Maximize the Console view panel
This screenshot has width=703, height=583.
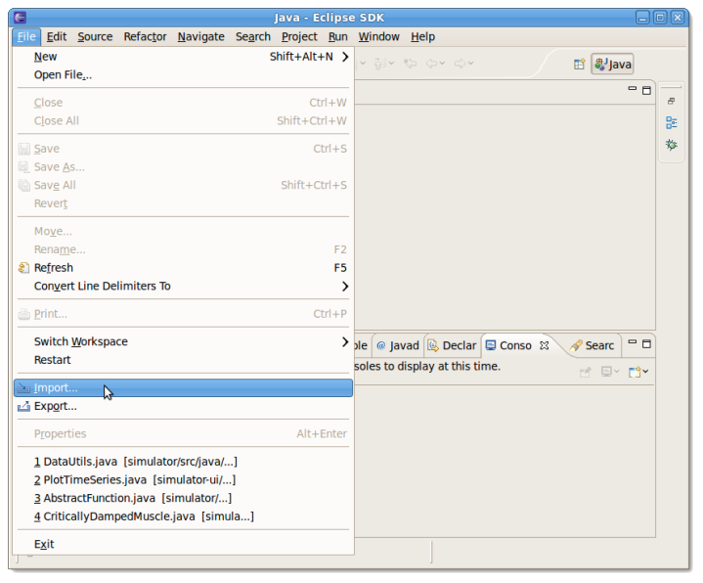click(646, 344)
